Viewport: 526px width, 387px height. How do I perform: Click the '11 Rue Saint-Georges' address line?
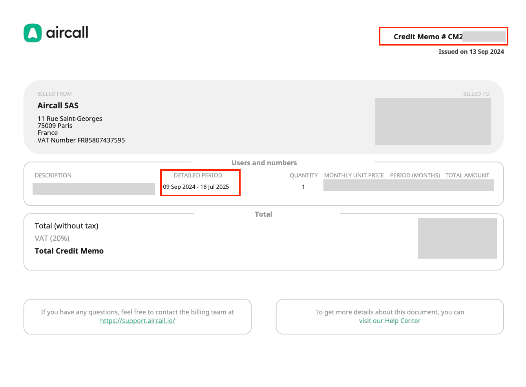pyautogui.click(x=70, y=119)
